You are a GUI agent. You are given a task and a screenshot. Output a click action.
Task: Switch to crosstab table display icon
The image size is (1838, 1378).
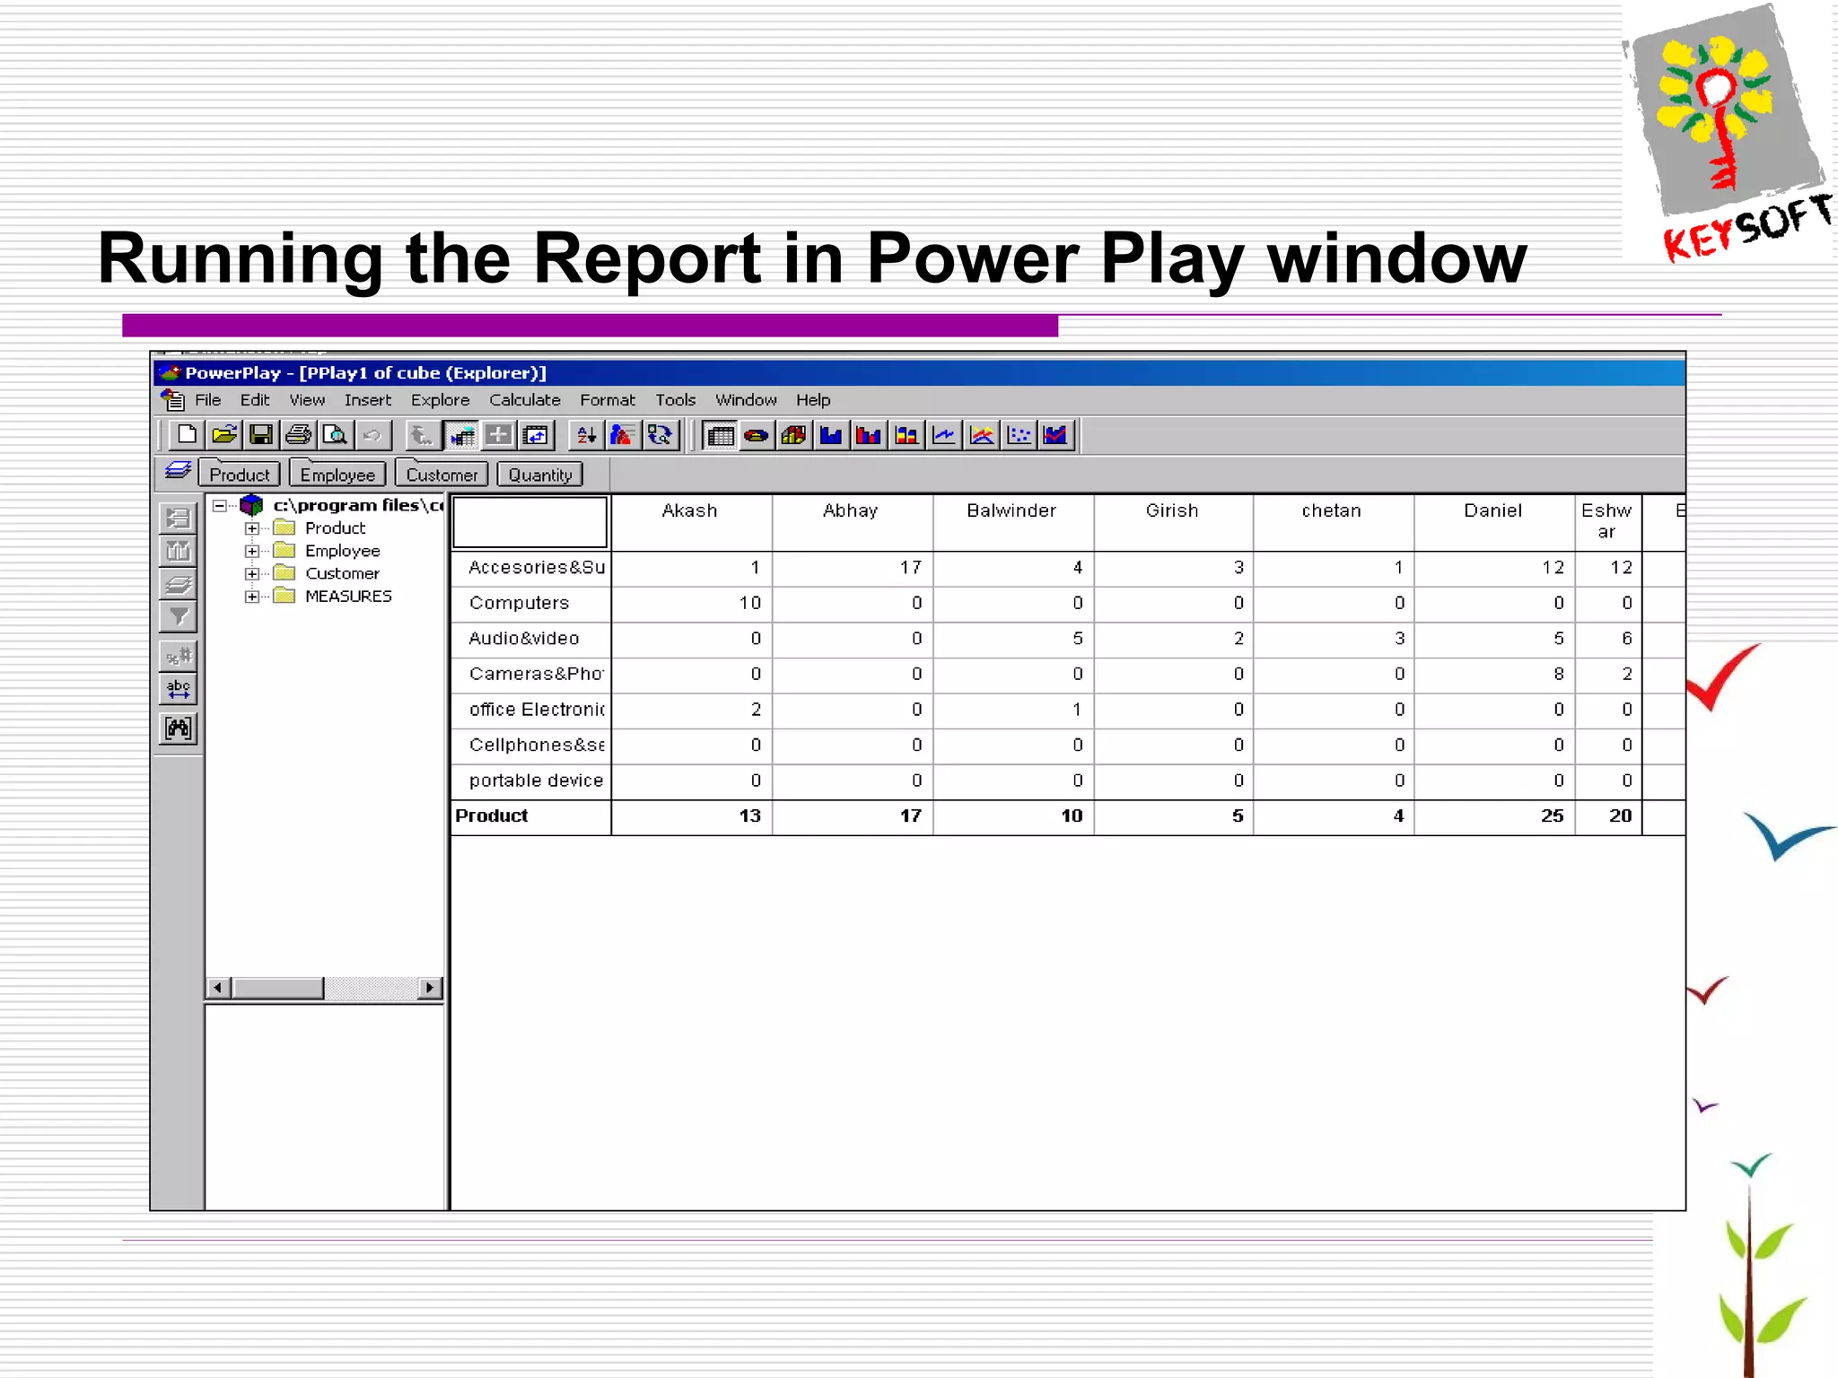pyautogui.click(x=720, y=437)
